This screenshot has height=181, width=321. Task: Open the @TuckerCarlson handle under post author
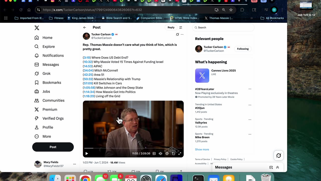[101, 38]
